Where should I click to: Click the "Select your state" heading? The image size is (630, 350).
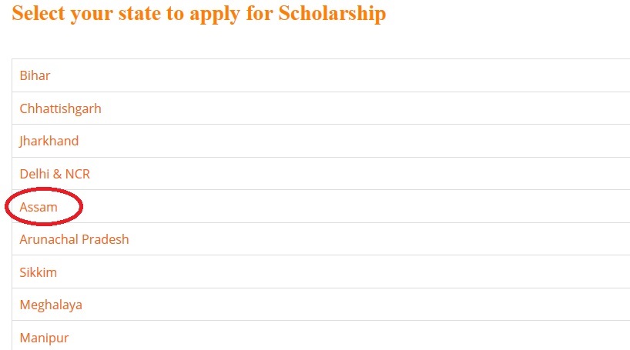point(199,13)
